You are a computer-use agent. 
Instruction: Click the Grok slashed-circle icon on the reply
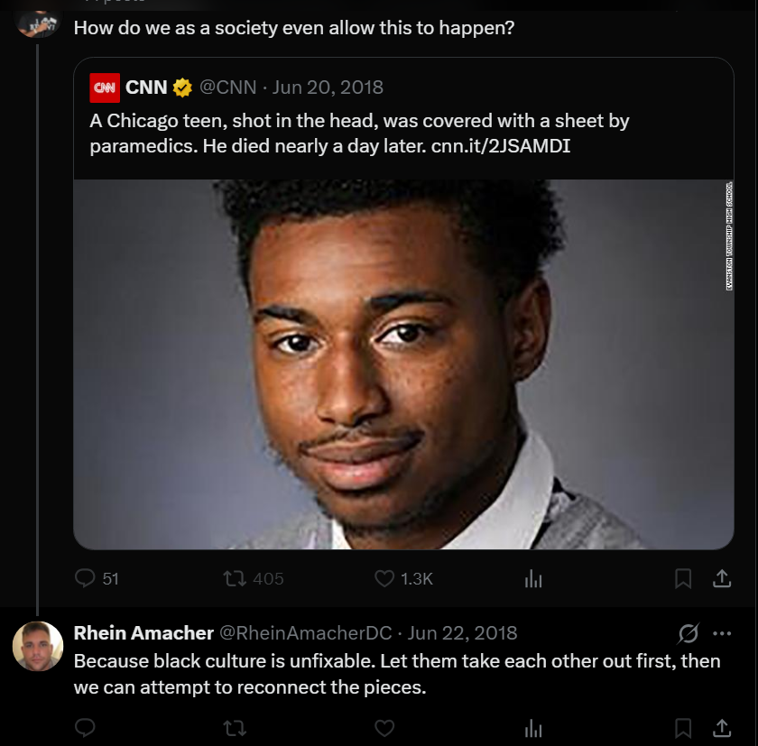[688, 633]
